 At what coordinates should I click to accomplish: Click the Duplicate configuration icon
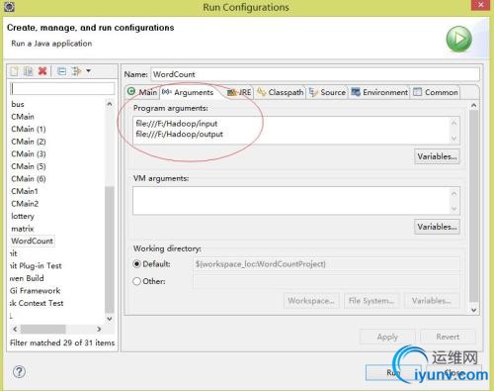[x=29, y=71]
